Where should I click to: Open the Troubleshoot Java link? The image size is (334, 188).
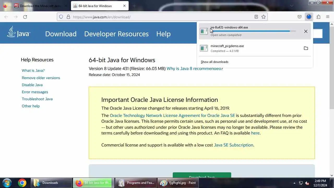click(37, 99)
